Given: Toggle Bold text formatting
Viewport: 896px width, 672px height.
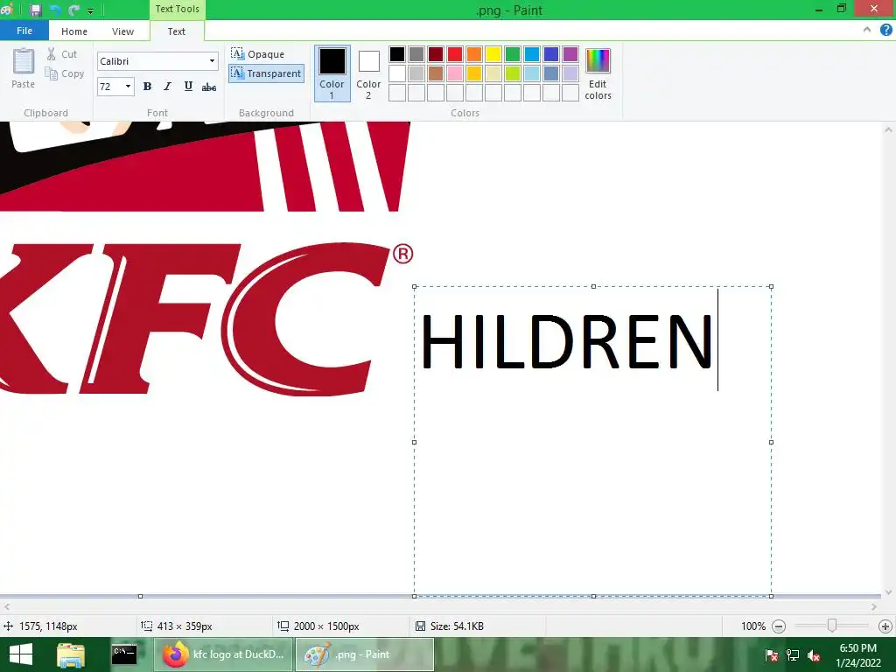Looking at the screenshot, I should (147, 87).
